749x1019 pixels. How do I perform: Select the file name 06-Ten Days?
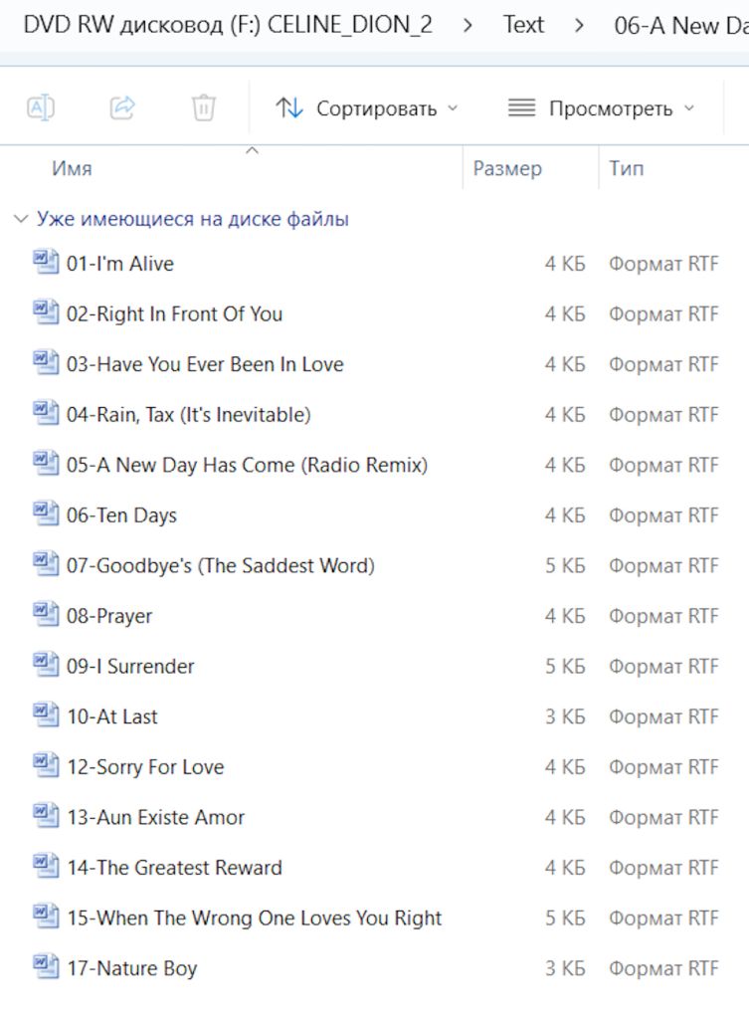tap(121, 515)
